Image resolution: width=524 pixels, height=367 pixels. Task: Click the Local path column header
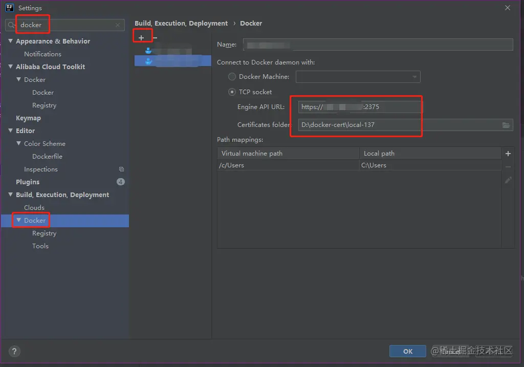click(x=430, y=154)
